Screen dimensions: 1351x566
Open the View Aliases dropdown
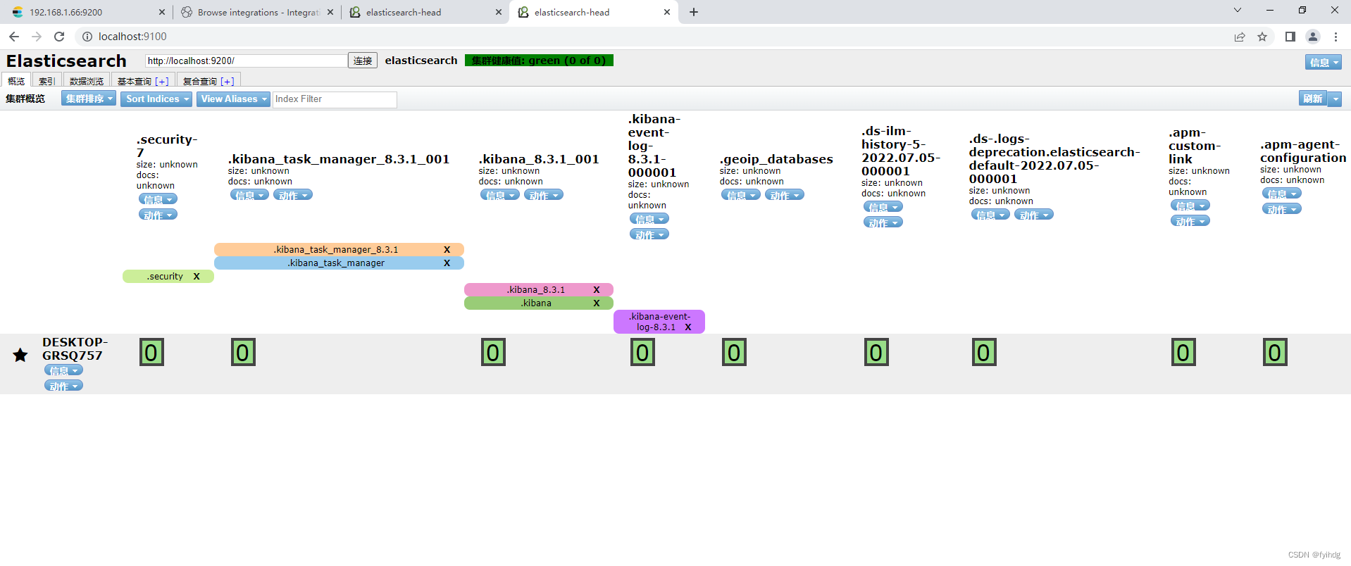coord(233,99)
